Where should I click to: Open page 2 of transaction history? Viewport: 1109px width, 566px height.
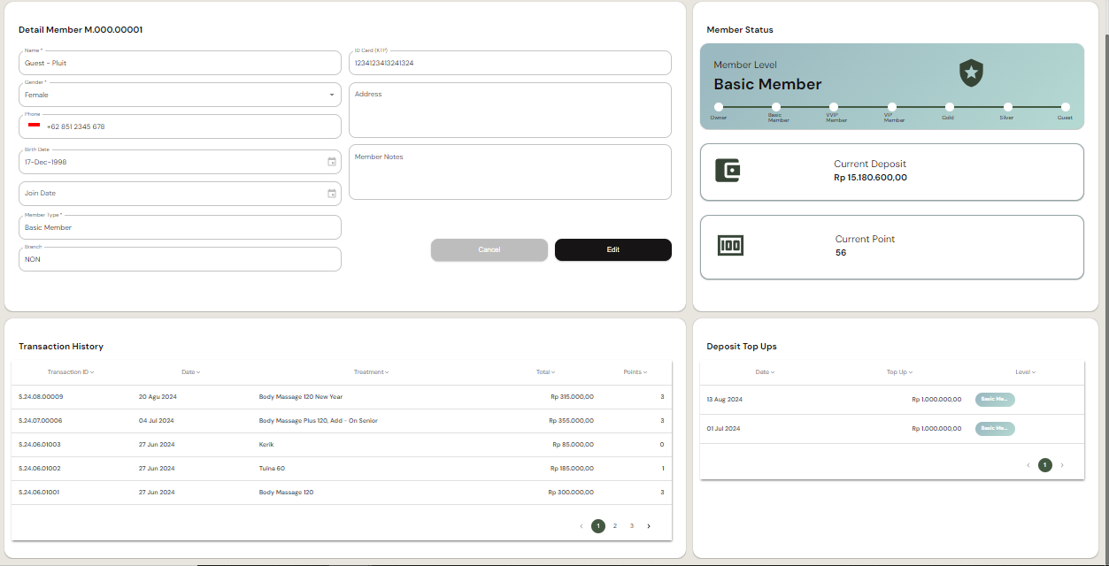coord(615,526)
